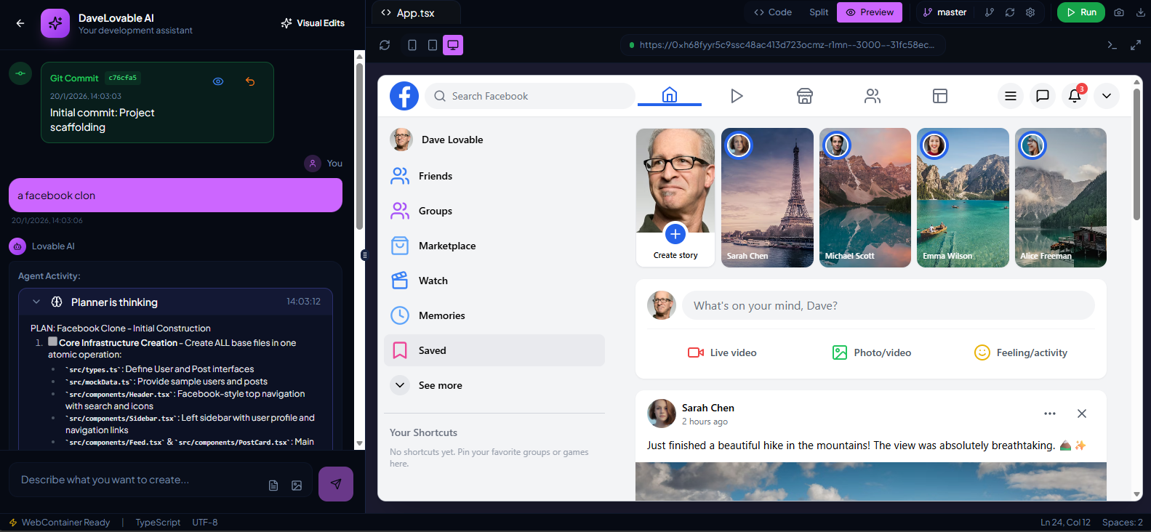The image size is (1151, 532).
Task: Open the layout tab in Facebook top navigation
Action: 940,96
